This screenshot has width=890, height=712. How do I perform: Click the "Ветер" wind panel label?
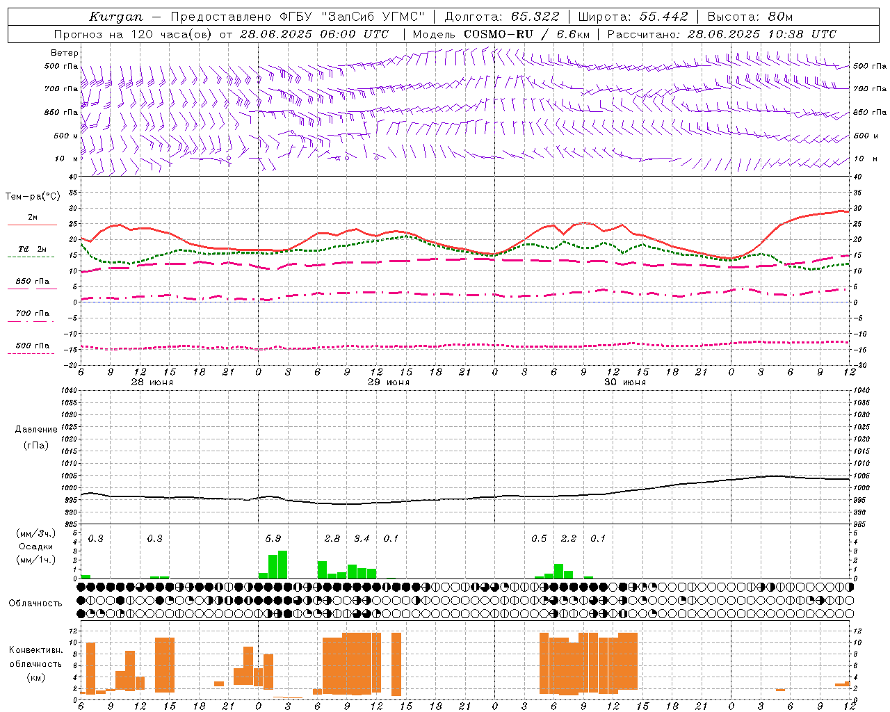tap(65, 53)
